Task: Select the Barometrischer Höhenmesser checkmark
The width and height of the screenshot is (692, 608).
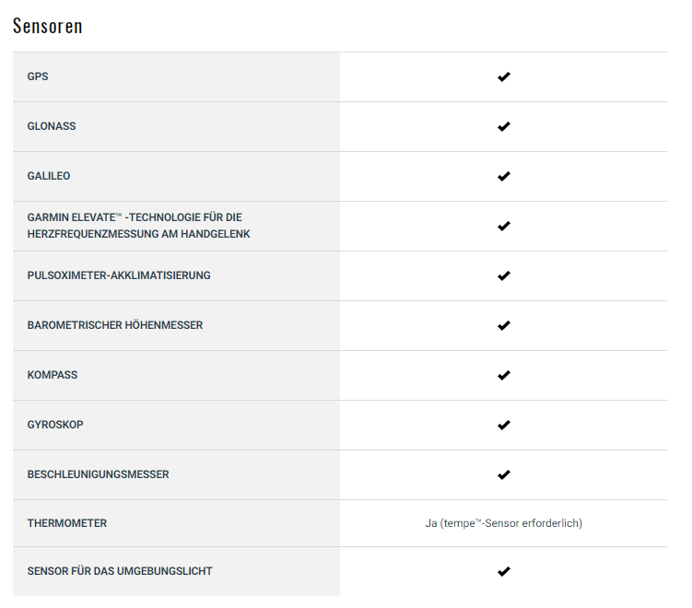Action: [x=503, y=325]
